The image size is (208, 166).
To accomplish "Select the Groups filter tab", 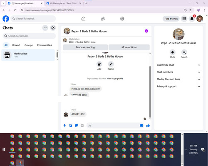I will (x=28, y=45).
